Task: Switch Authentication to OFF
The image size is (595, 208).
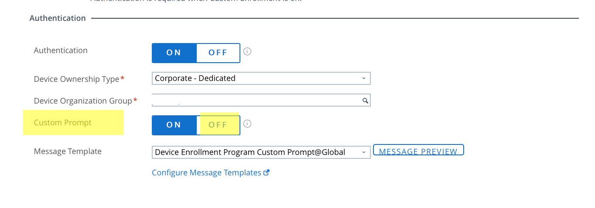Action: pos(218,53)
